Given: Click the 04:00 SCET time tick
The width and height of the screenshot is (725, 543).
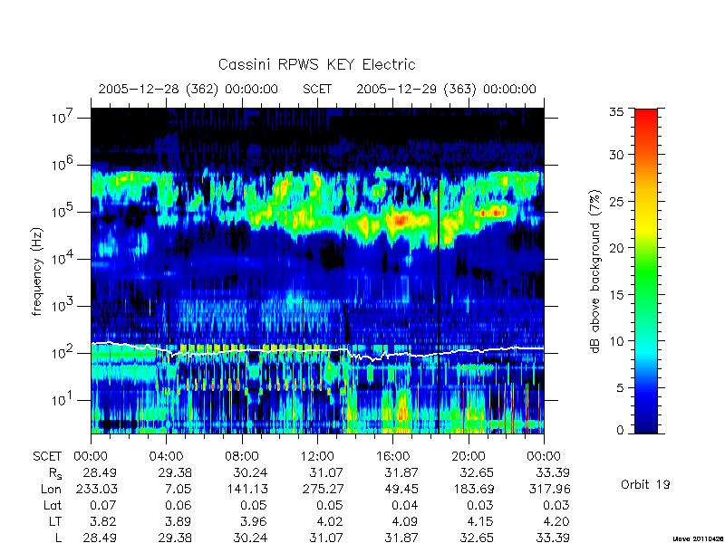Looking at the screenshot, I should click(166, 456).
